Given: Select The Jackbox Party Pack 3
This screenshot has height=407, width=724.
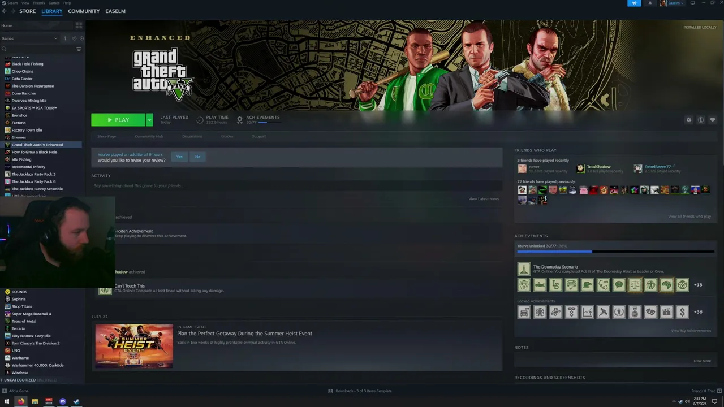Looking at the screenshot, I should point(43,174).
